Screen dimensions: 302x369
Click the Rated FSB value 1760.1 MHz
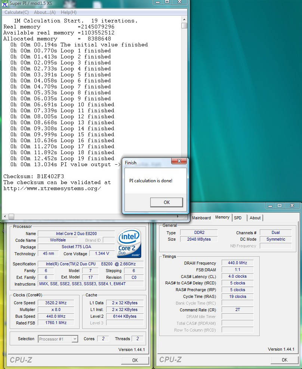point(56,323)
